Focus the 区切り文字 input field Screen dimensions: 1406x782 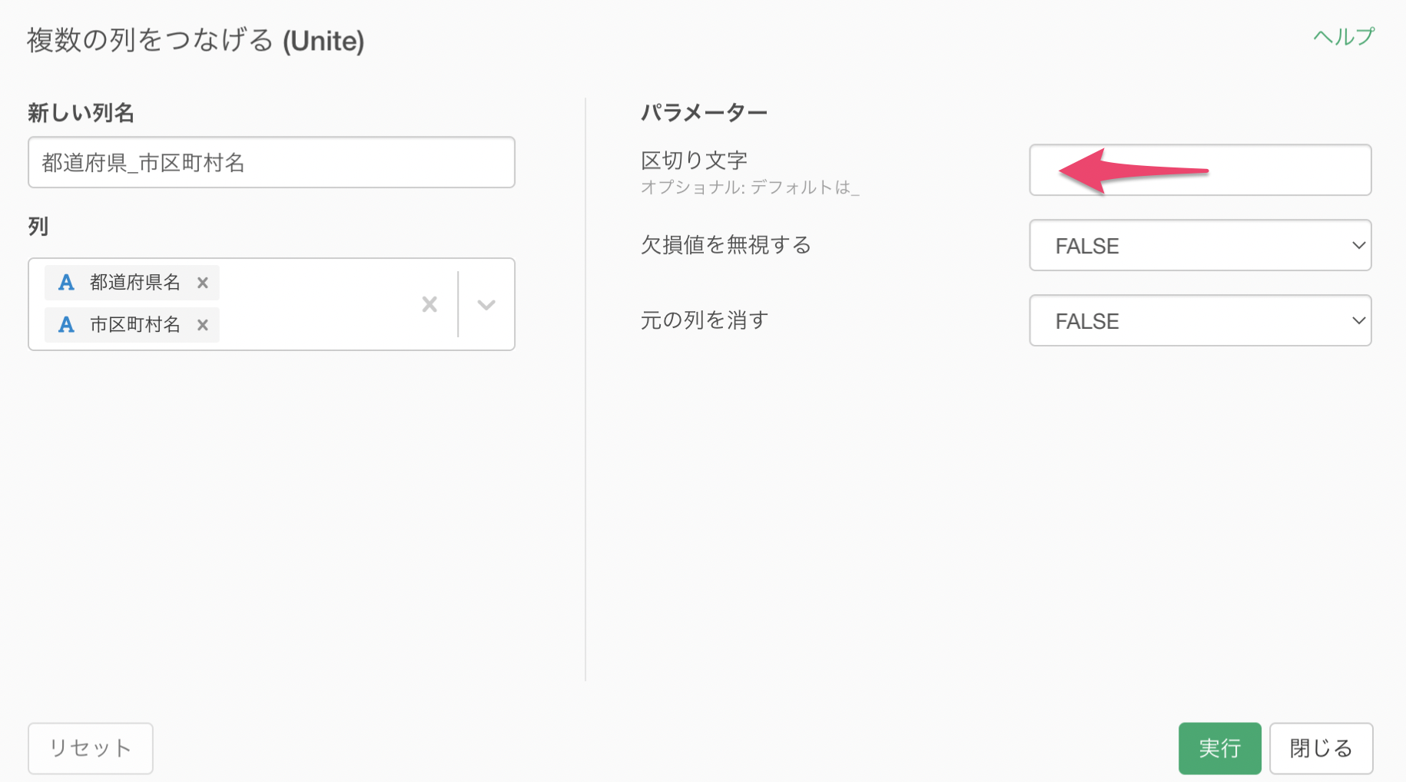(x=1200, y=170)
